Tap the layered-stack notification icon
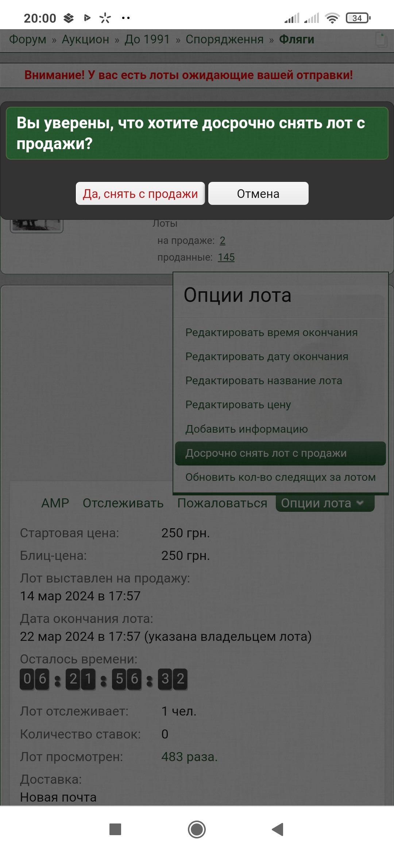Image resolution: width=394 pixels, height=853 pixels. click(x=69, y=18)
